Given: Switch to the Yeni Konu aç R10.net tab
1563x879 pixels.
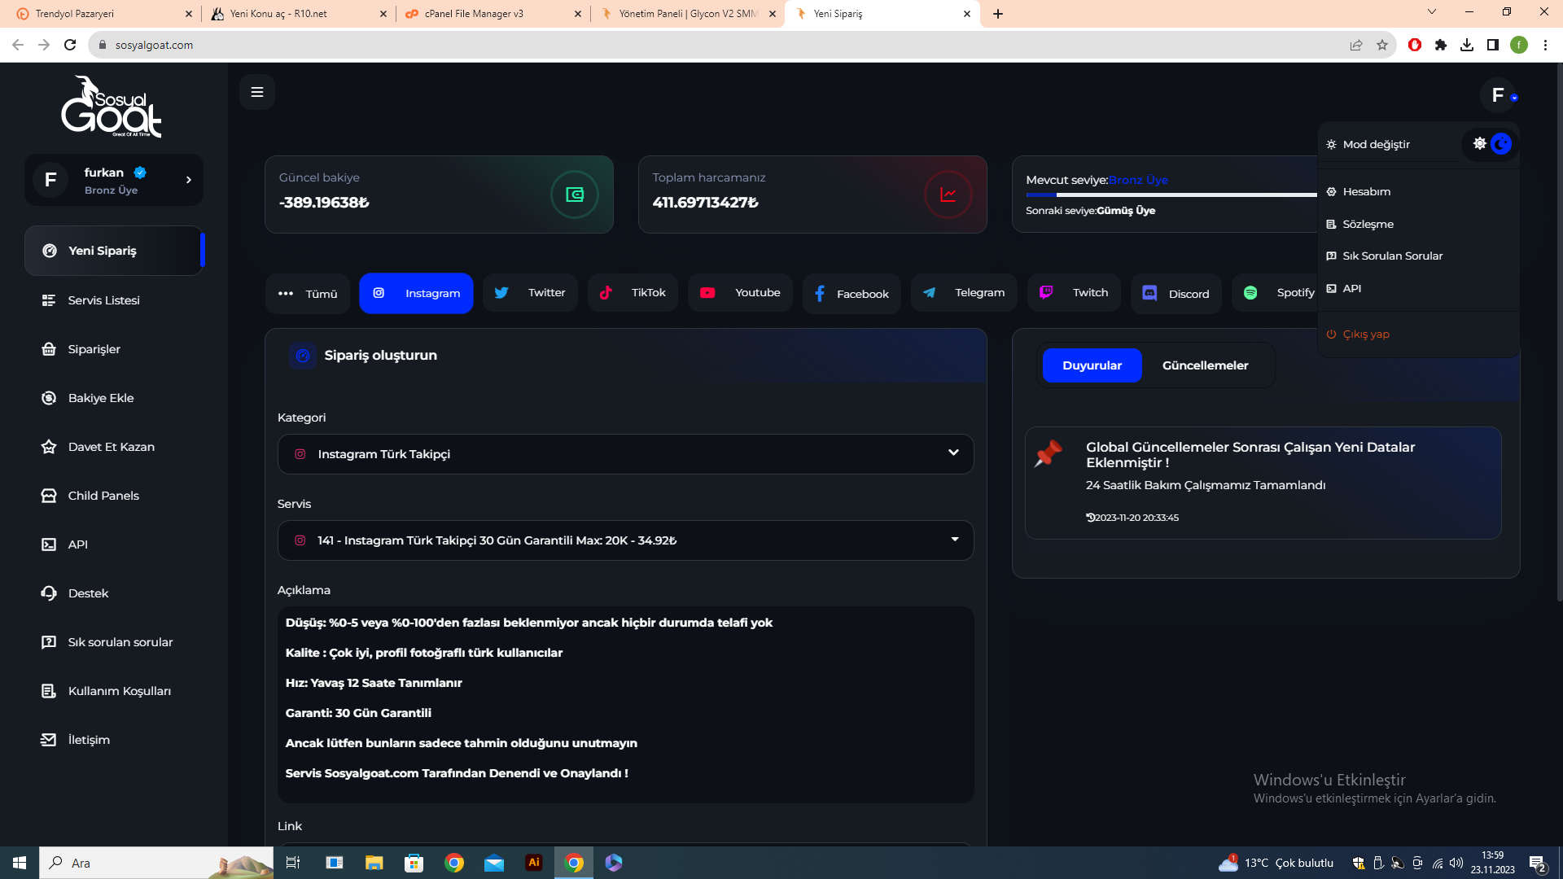Looking at the screenshot, I should pyautogui.click(x=298, y=14).
